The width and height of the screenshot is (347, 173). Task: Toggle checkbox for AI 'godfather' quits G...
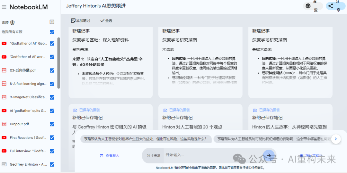52,111
